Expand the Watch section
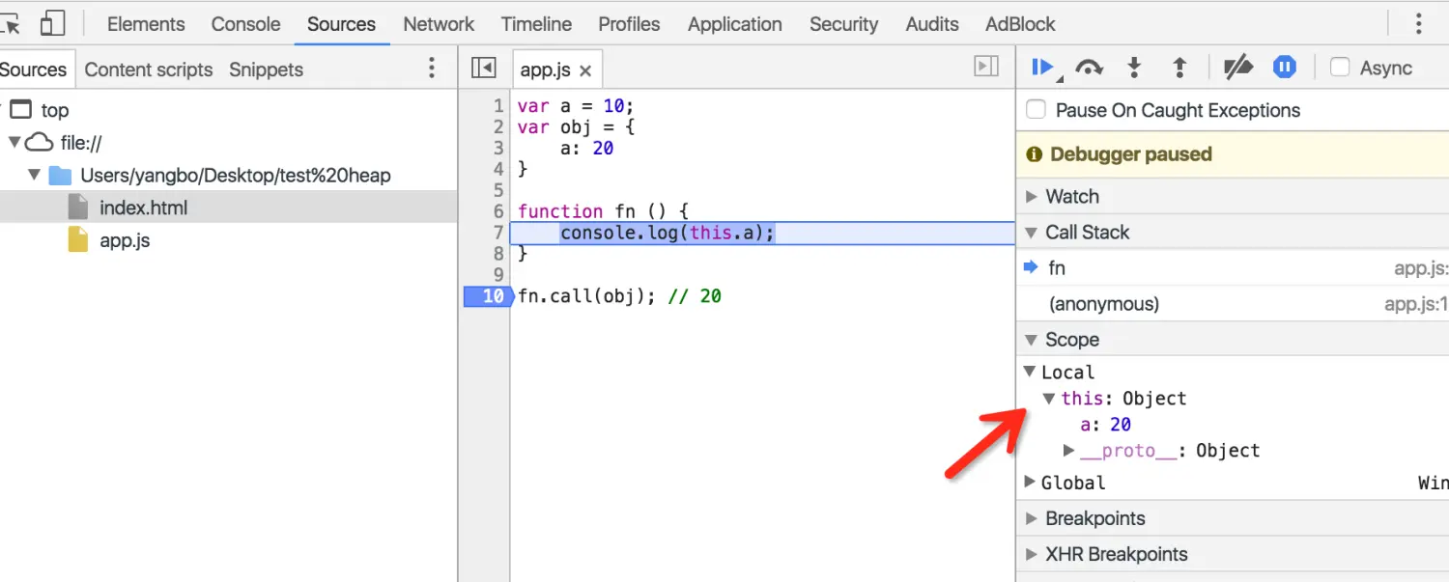Image resolution: width=1449 pixels, height=582 pixels. pos(1033,197)
